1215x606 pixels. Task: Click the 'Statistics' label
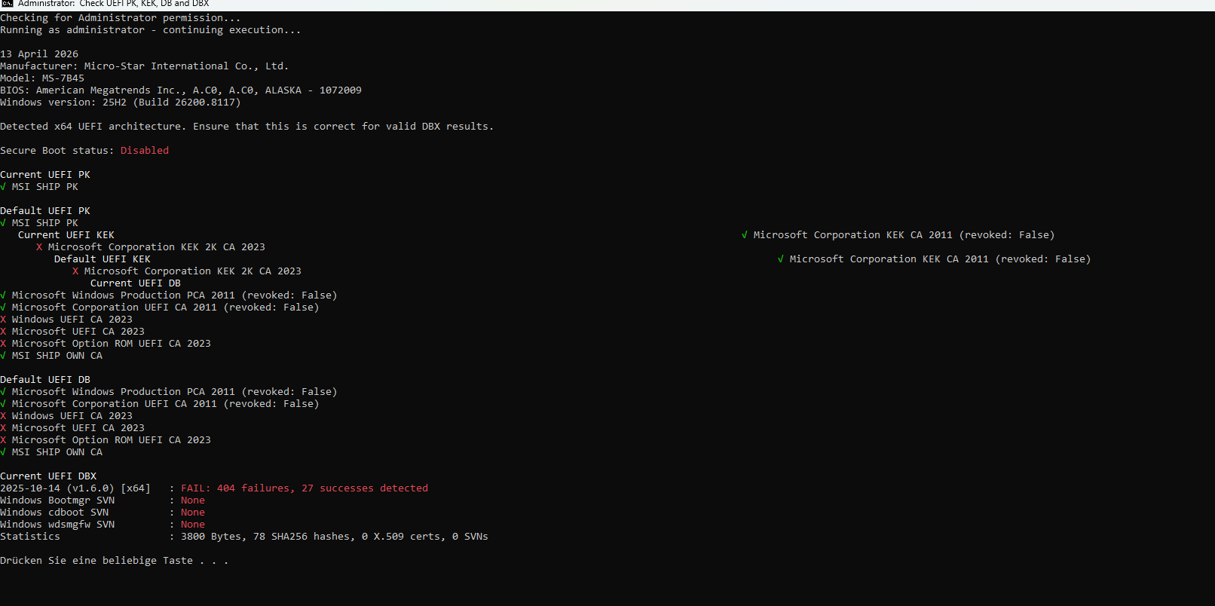click(x=30, y=537)
